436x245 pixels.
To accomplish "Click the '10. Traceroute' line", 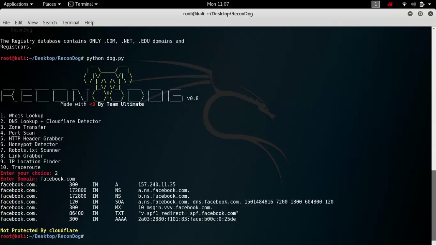I will (20, 167).
